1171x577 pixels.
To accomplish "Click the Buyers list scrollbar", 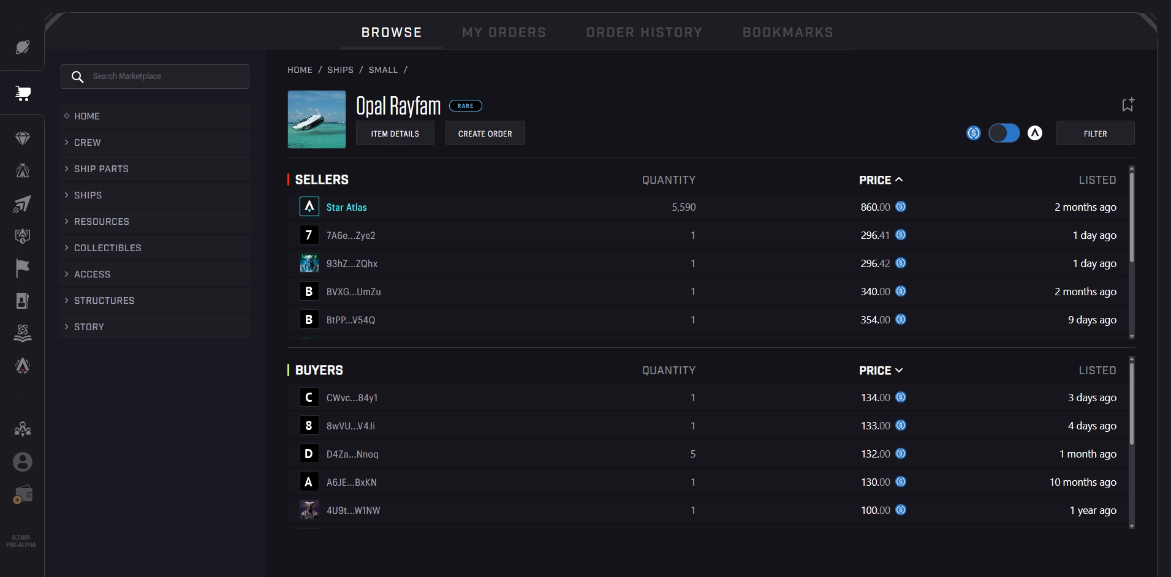I will point(1131,404).
